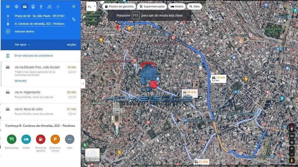Close the directions panel
This screenshot has width=298, height=167.
click(x=74, y=7)
